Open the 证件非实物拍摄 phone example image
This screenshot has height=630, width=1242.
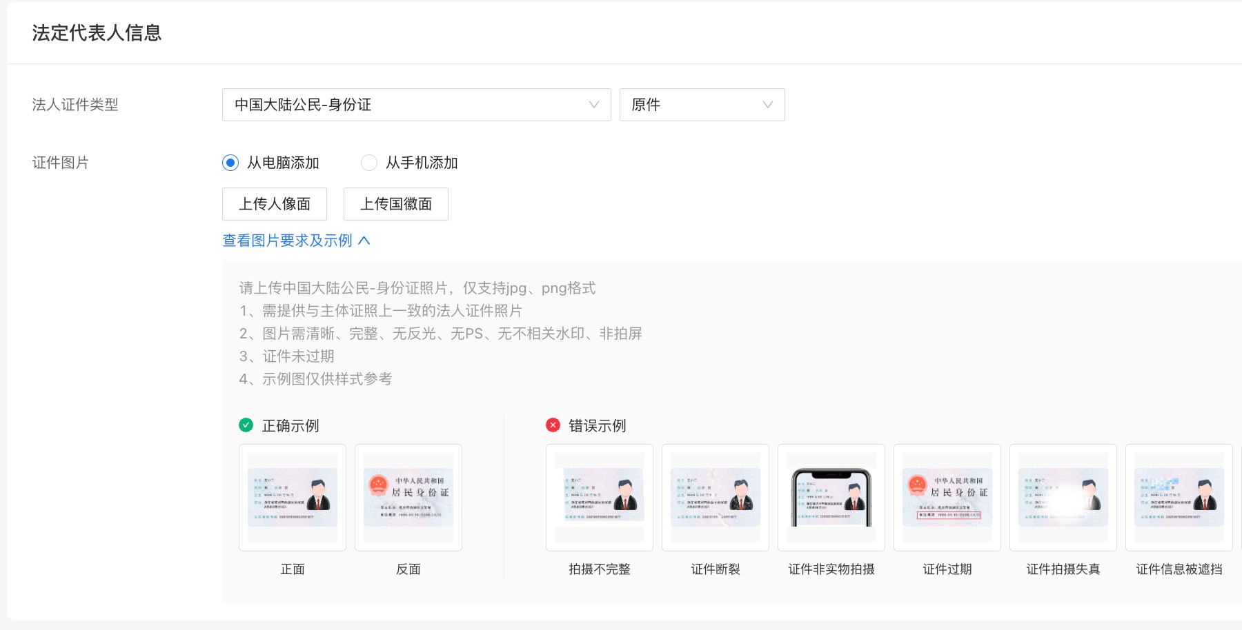(x=831, y=498)
